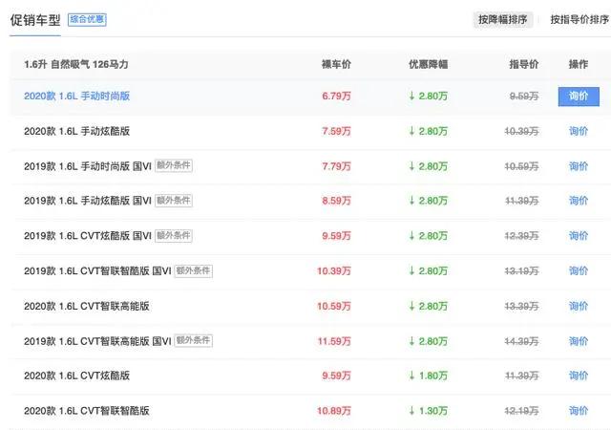This screenshot has width=611, height=430.
Task: Click the 操作 column header
Action: pos(579,64)
